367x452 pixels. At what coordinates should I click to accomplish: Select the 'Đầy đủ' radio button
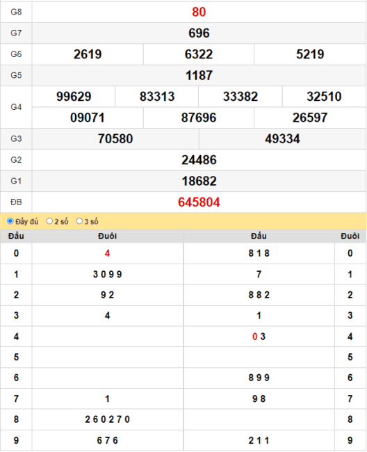[x=10, y=221]
